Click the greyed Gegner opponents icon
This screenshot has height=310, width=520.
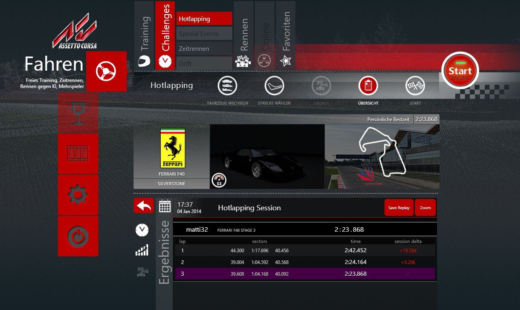click(x=321, y=86)
